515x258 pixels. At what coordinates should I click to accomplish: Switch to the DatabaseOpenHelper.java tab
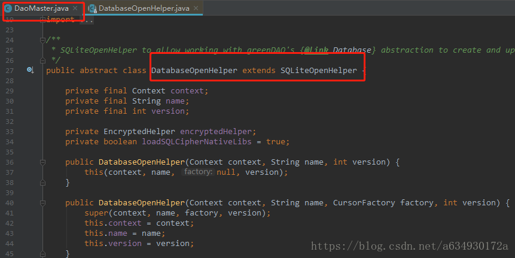pyautogui.click(x=144, y=8)
